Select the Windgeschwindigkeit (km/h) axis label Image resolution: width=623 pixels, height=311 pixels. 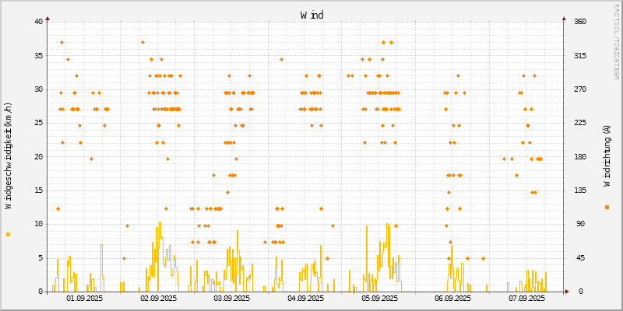click(9, 155)
